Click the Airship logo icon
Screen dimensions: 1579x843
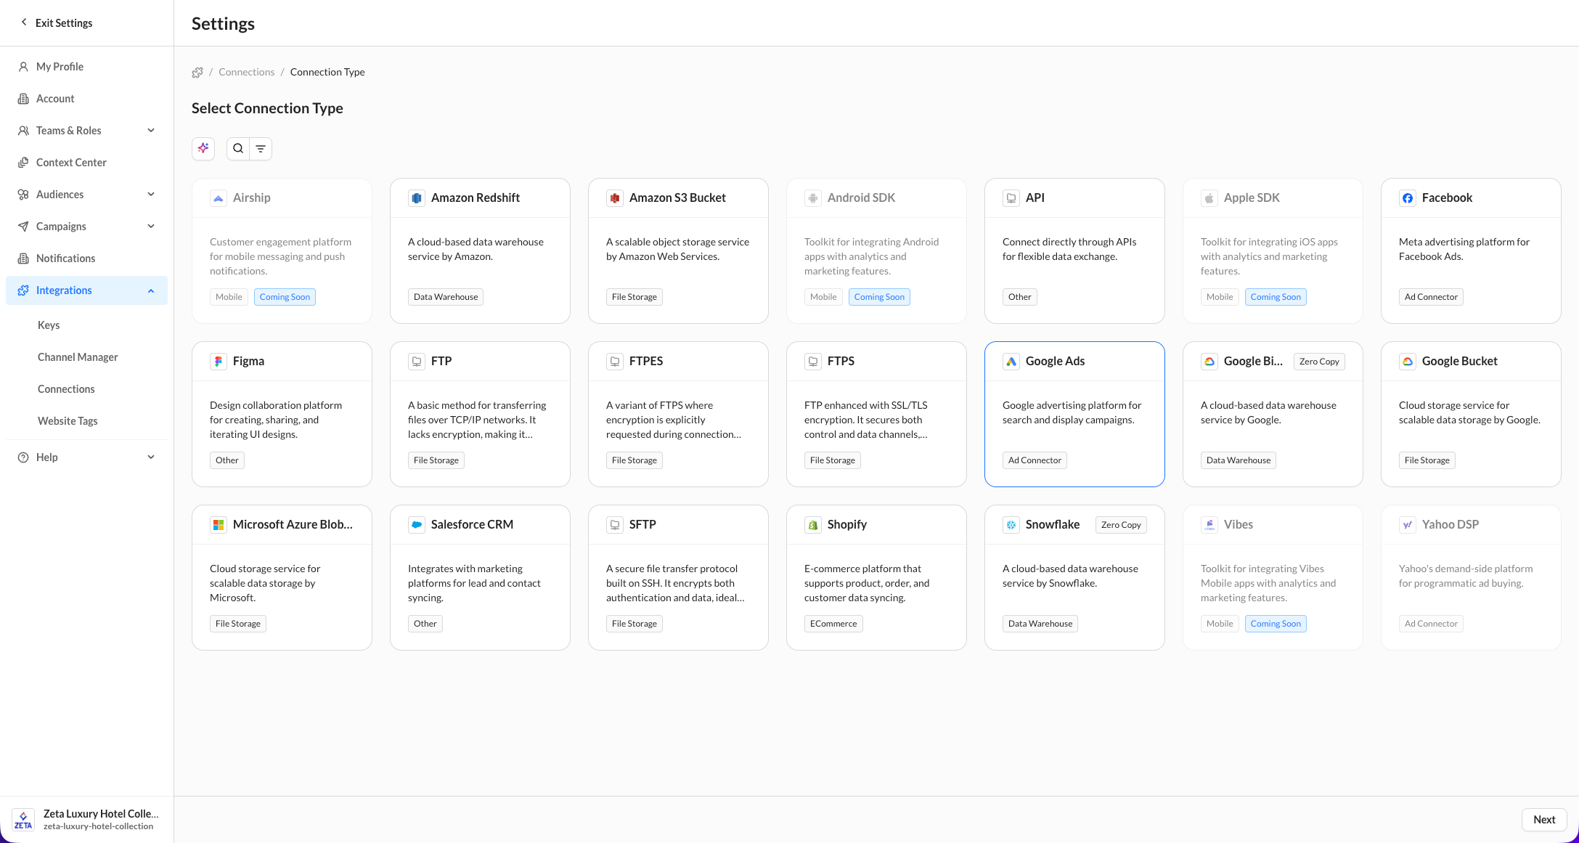point(219,198)
